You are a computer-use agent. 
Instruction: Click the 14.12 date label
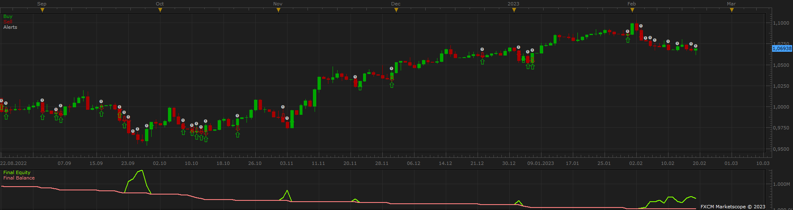[445, 163]
